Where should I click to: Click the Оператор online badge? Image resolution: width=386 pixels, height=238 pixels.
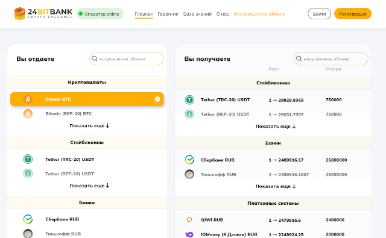100,14
